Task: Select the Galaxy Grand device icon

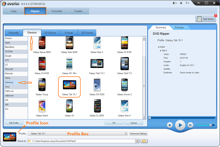Action: (x=42, y=106)
